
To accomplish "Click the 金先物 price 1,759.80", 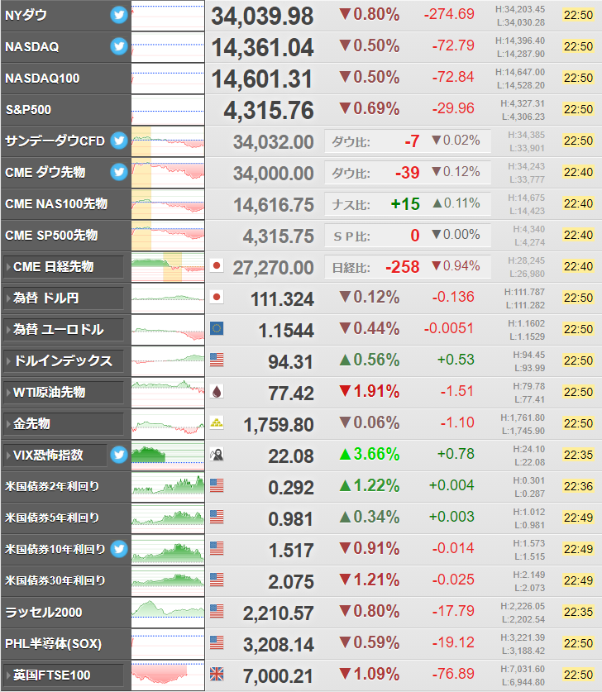I will (279, 425).
